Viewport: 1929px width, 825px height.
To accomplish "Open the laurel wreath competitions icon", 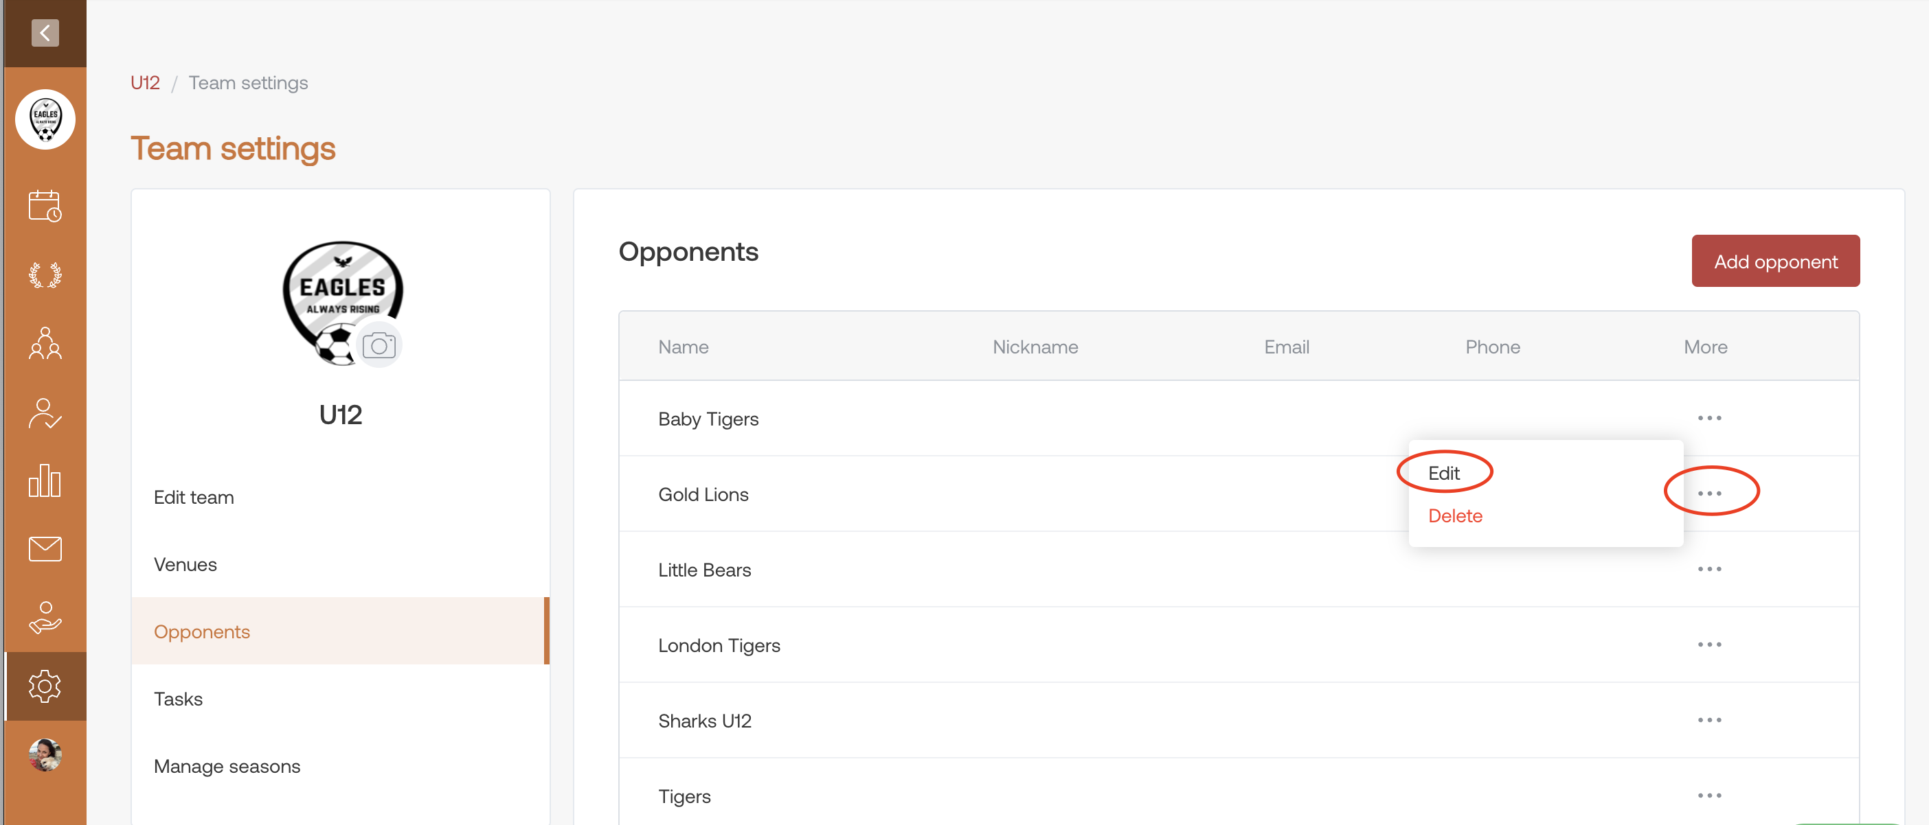I will pyautogui.click(x=45, y=275).
